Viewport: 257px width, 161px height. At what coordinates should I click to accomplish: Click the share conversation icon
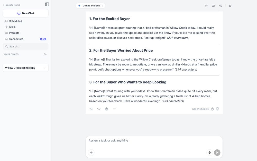[221, 6]
